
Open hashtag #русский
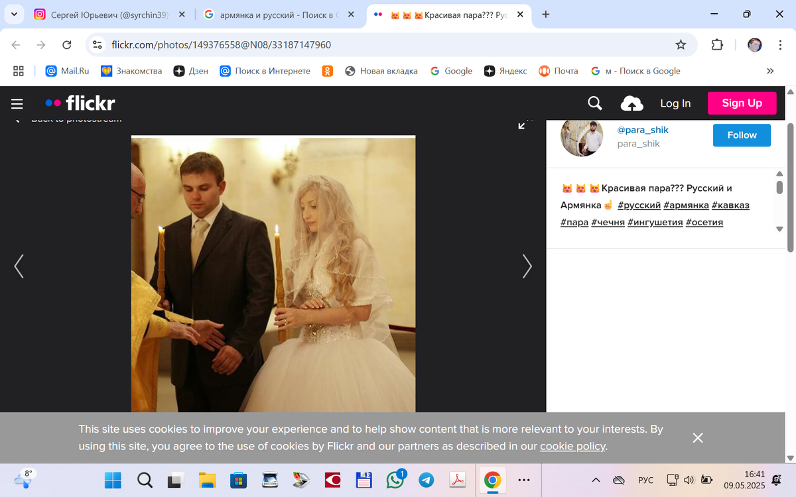639,205
